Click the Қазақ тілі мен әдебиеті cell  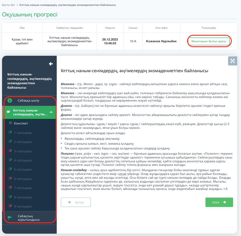[x=22, y=41]
